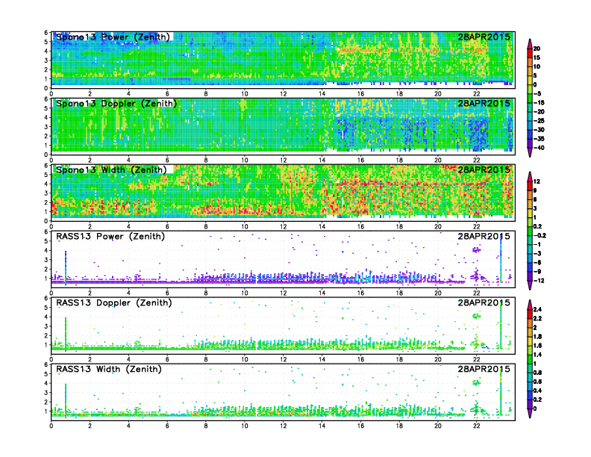Click the RASS13 Doppler (Zenith) panel title
591x457 pixels.
(x=113, y=303)
